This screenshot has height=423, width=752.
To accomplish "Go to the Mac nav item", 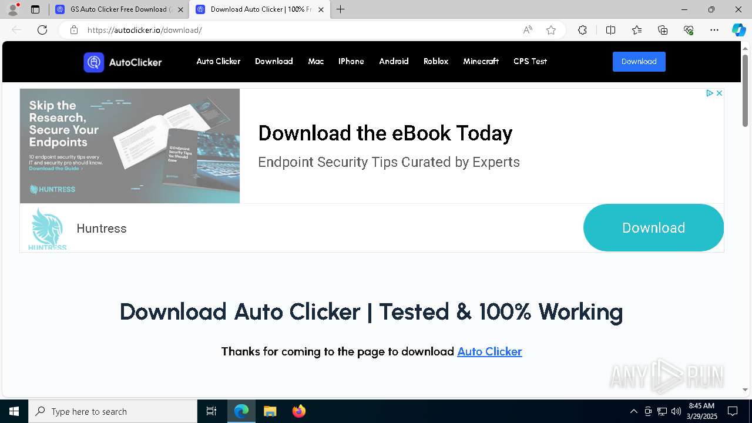I will tap(316, 61).
